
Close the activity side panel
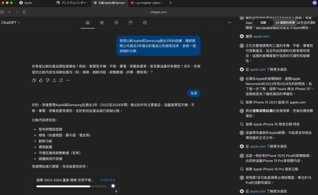(x=314, y=23)
